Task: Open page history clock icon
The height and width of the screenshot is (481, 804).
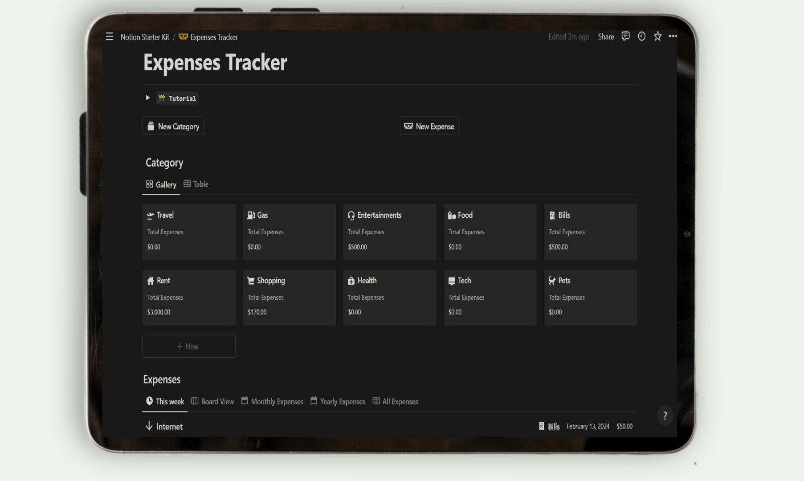Action: [x=641, y=36]
